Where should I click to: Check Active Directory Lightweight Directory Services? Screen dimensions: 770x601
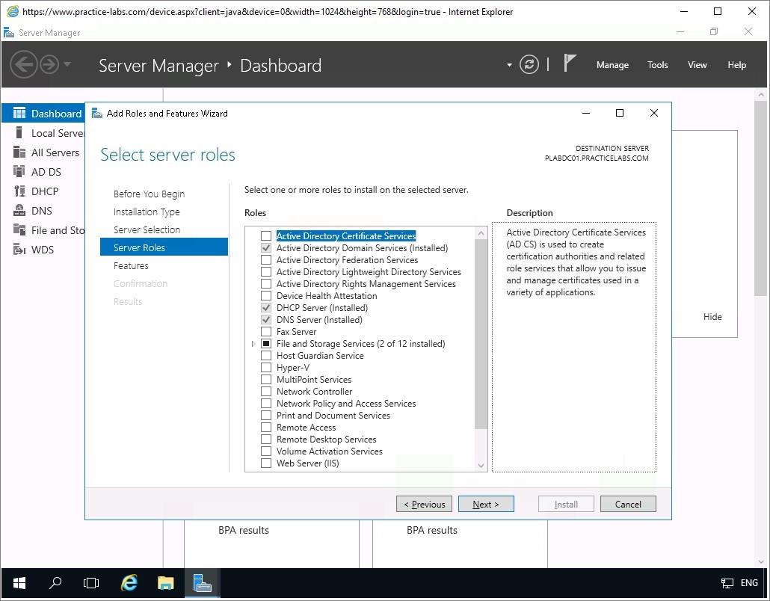[266, 272]
